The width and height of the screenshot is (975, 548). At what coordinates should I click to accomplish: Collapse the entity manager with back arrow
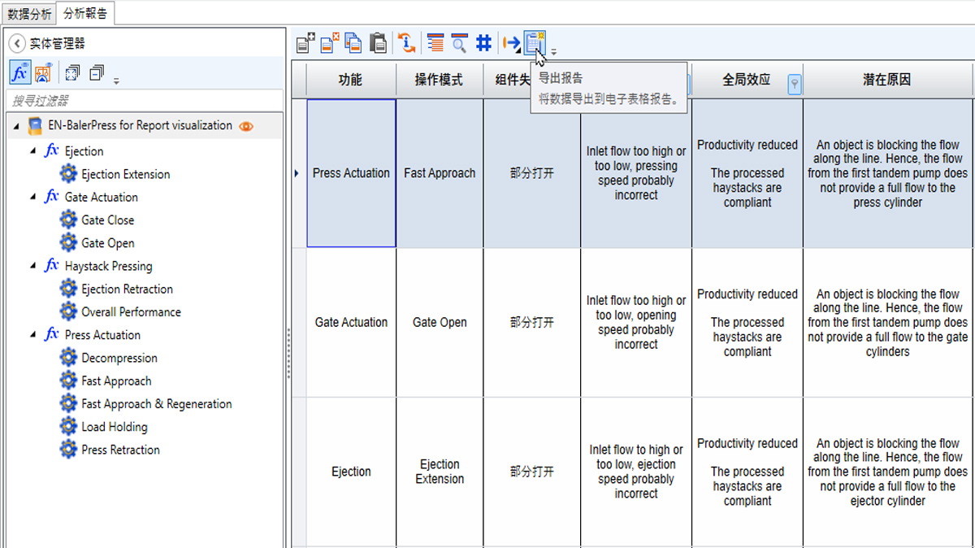click(17, 43)
